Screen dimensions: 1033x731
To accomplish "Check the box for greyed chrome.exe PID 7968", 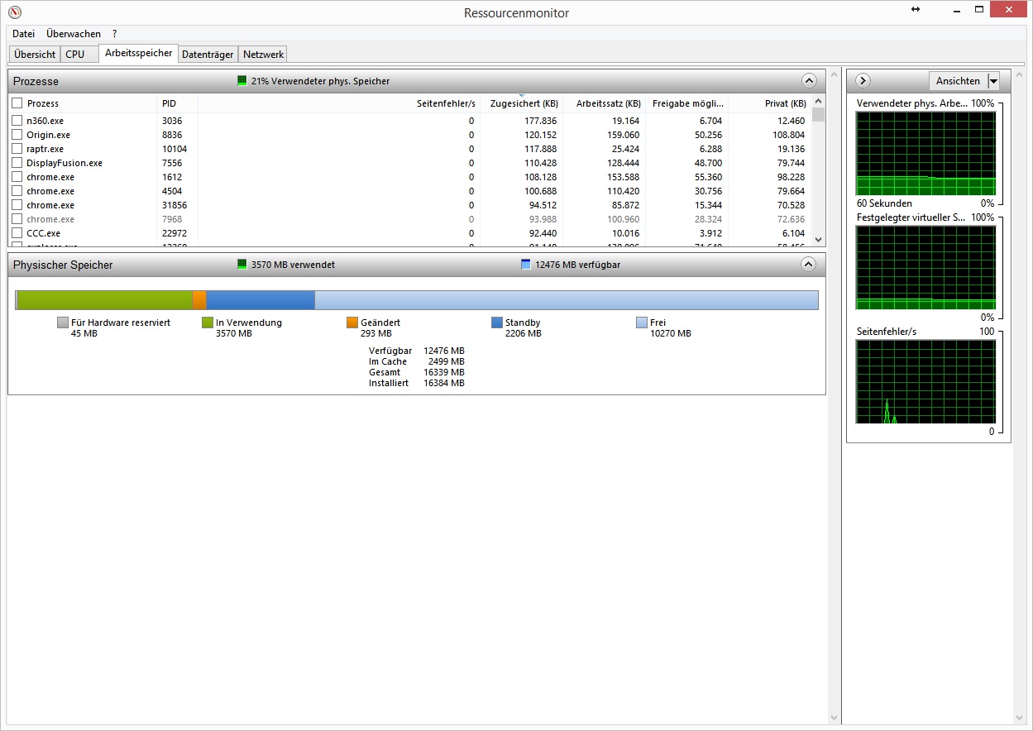I will (x=17, y=219).
